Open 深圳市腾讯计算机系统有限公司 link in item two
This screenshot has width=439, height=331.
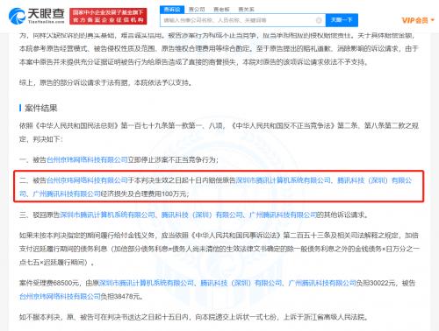(x=283, y=180)
